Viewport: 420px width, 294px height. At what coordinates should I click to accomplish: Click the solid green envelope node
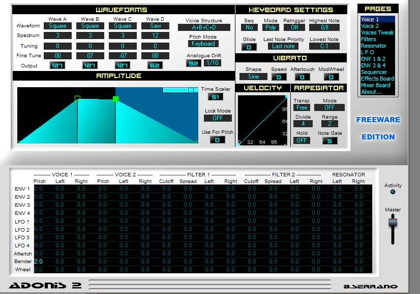click(x=115, y=99)
